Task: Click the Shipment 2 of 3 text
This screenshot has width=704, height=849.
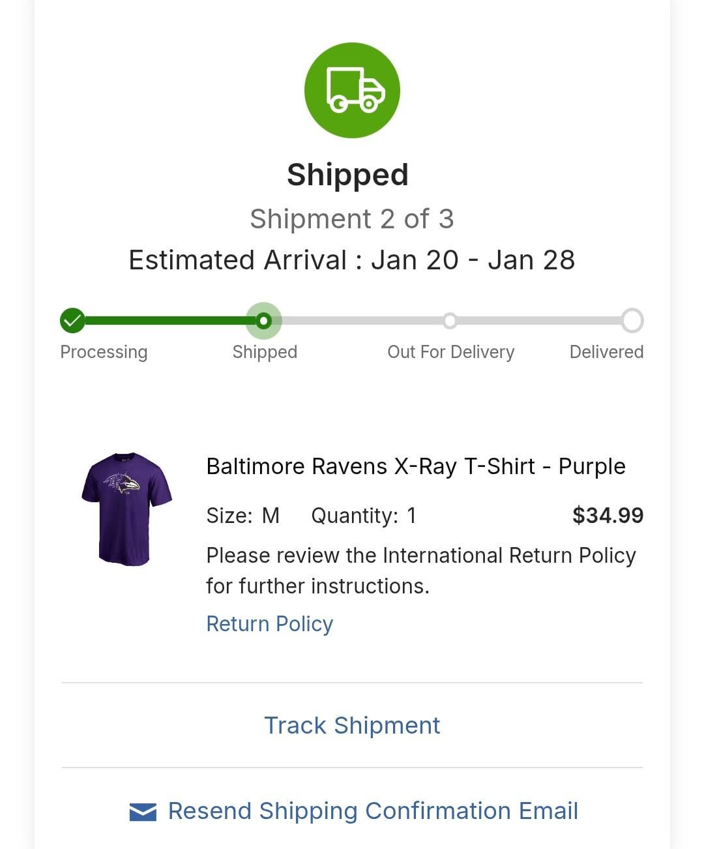Action: (352, 219)
